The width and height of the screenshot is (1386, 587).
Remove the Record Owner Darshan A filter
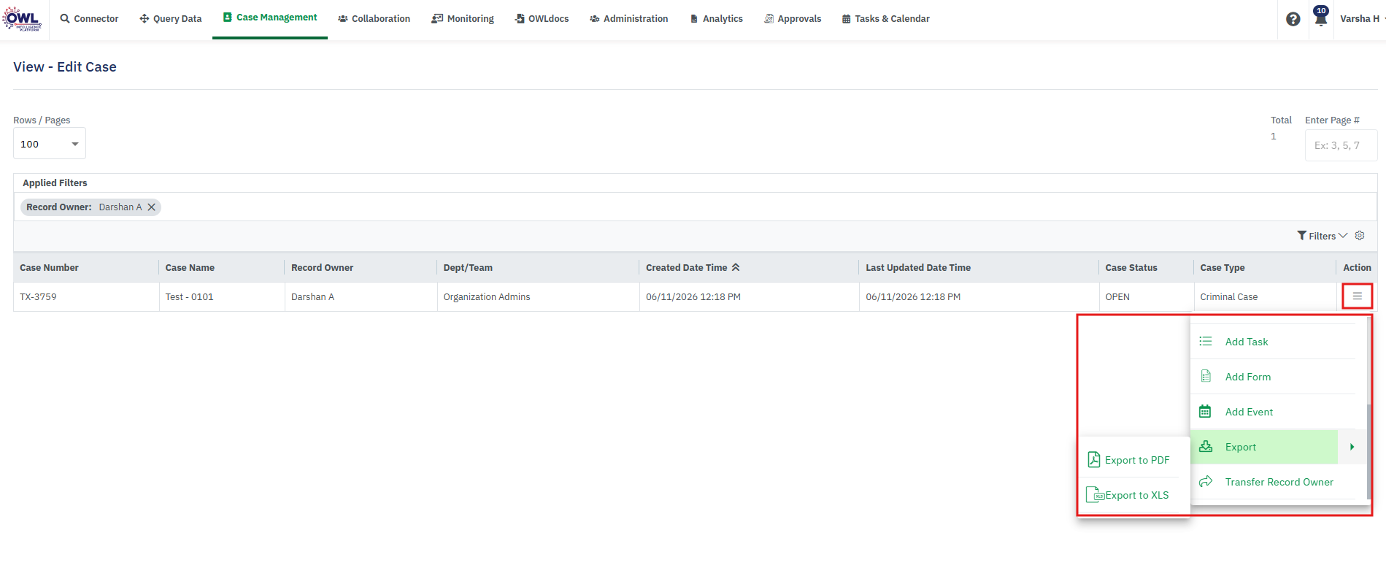(x=152, y=207)
